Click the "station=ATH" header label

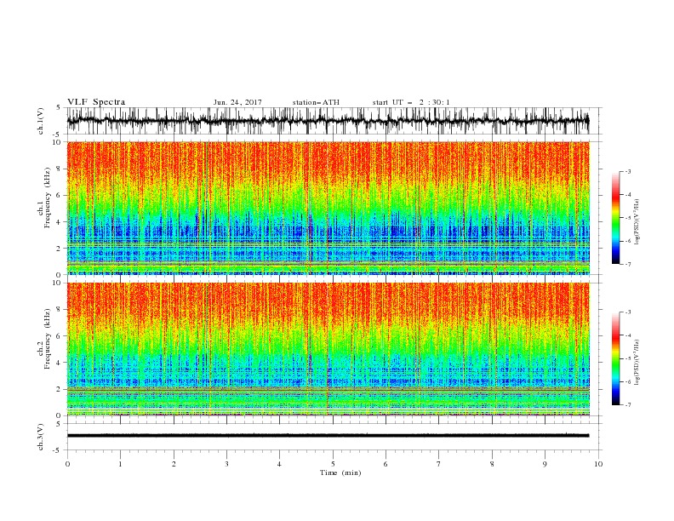[316, 102]
